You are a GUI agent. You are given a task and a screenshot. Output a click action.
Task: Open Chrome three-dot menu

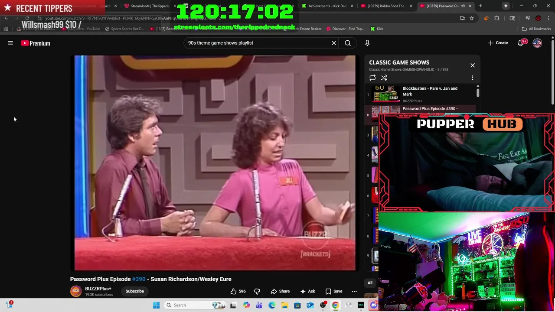pyautogui.click(x=548, y=18)
